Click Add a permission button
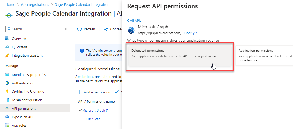Screen dimensions: 293x129 click(x=94, y=92)
